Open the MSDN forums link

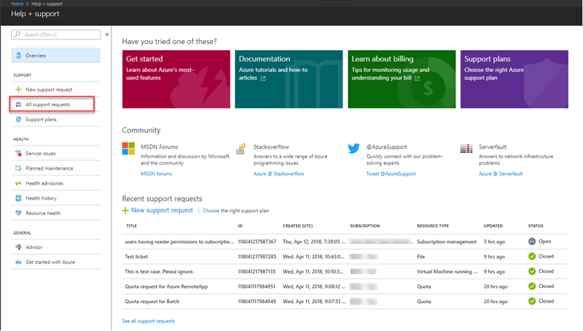(156, 174)
